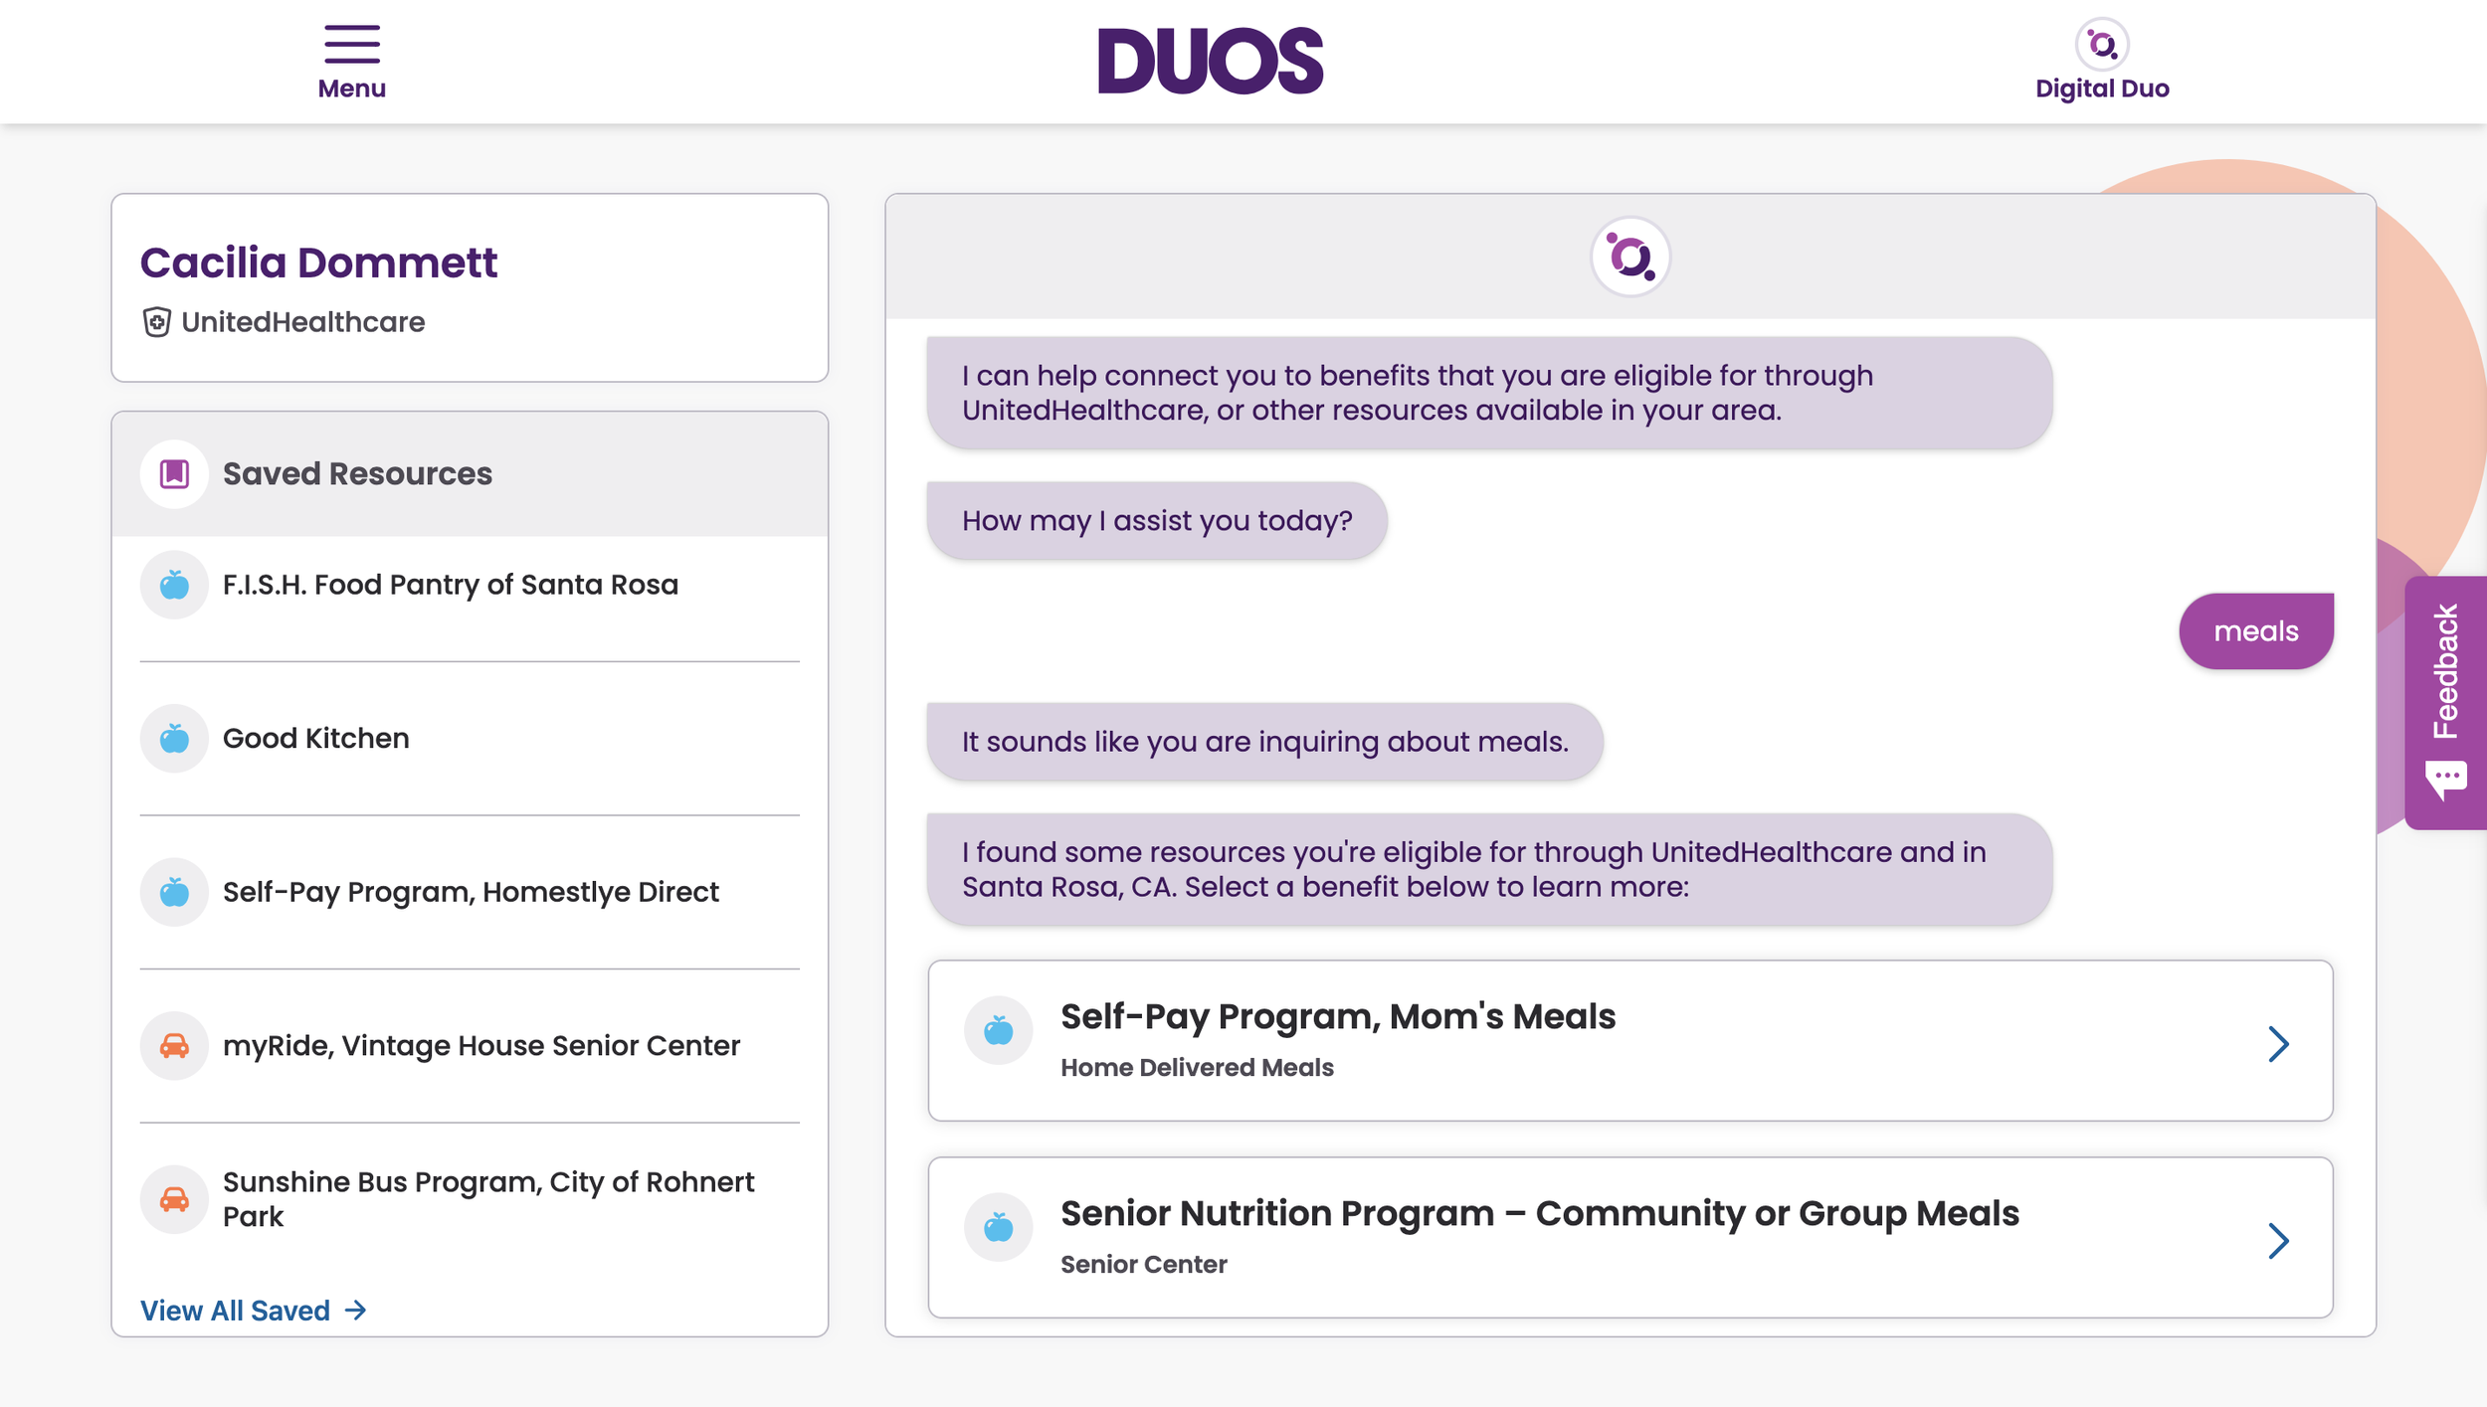Viewport: 2487px width, 1407px height.
Task: Click the 'meals' user message bubble
Action: coord(2255,631)
